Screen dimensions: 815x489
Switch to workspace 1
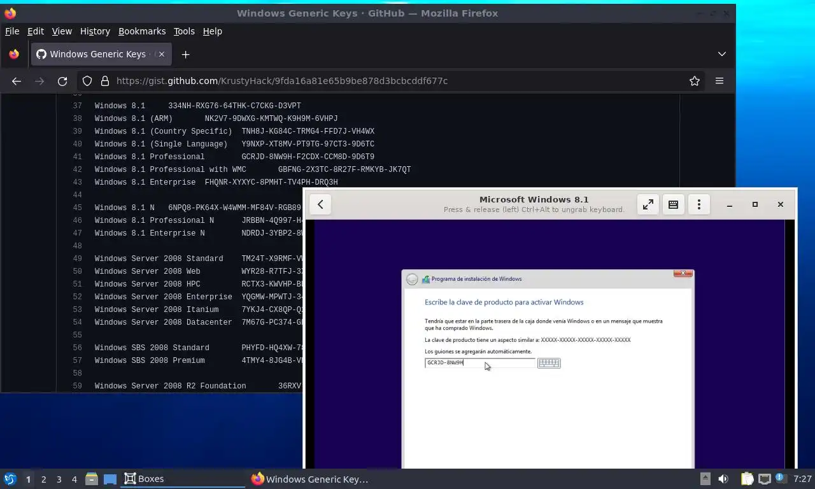tap(28, 479)
